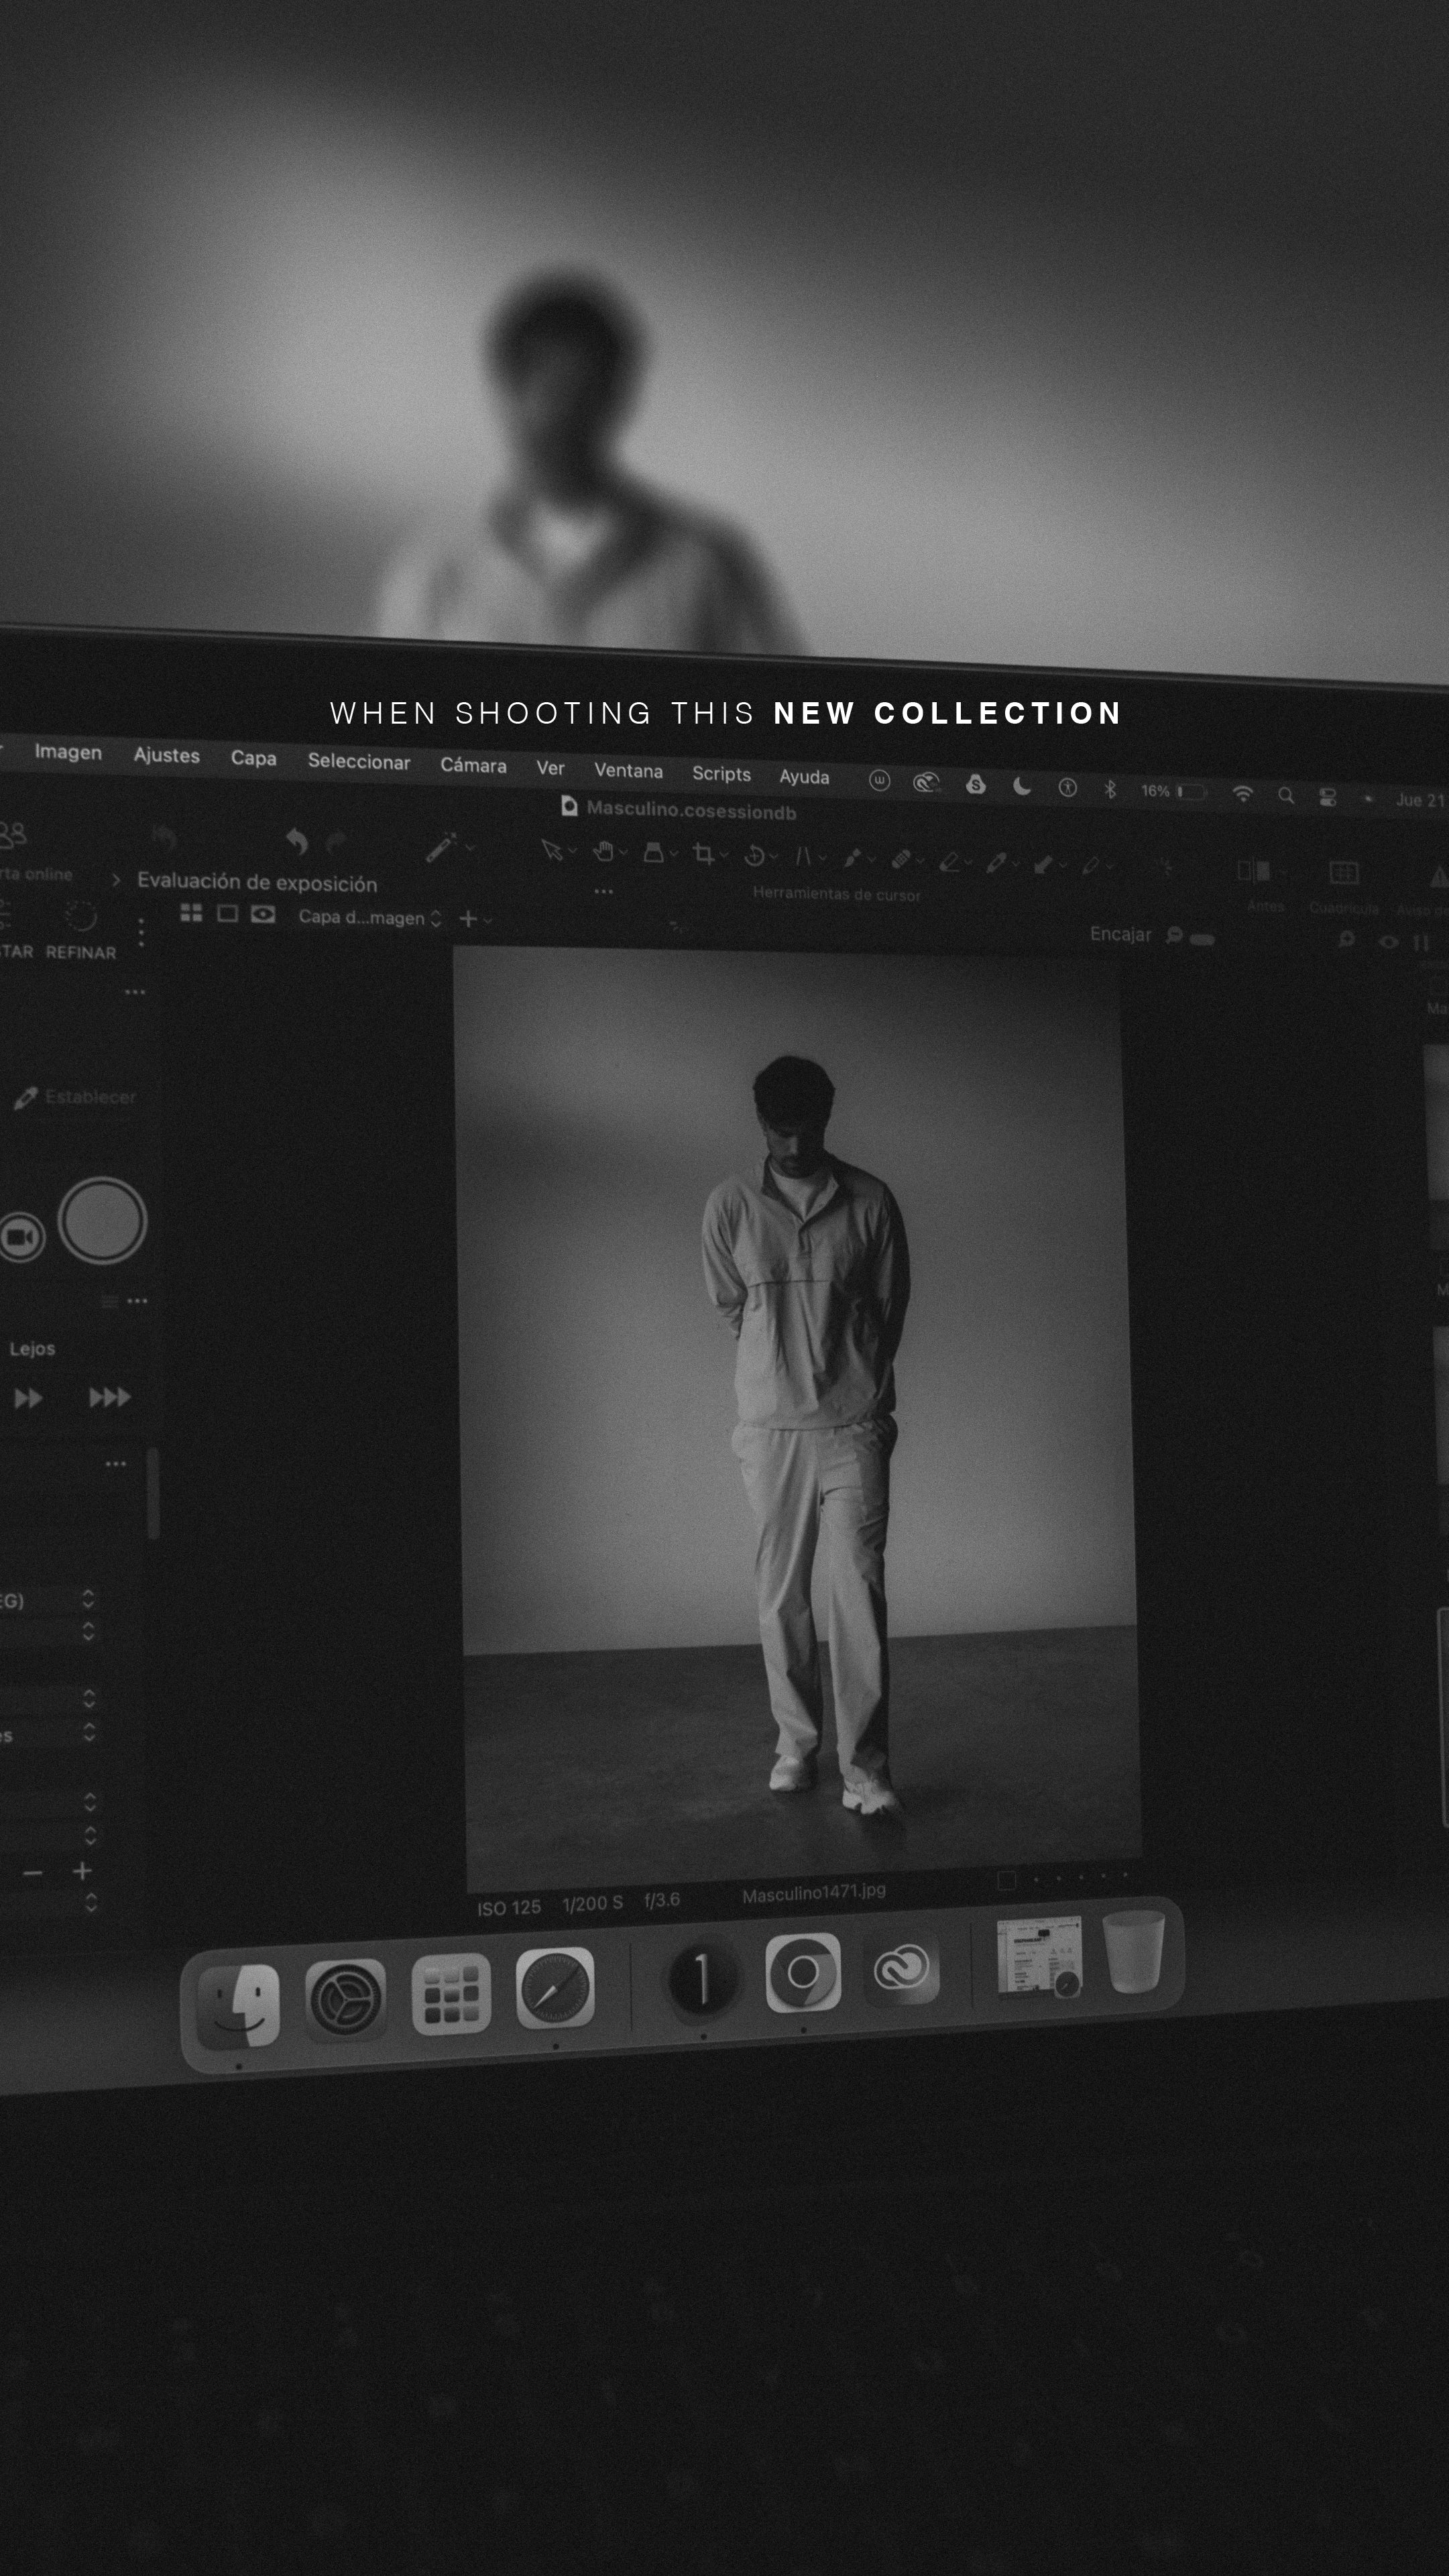The image size is (1449, 2576).
Task: Click the left tool panel scrollbar
Action: 153,1493
